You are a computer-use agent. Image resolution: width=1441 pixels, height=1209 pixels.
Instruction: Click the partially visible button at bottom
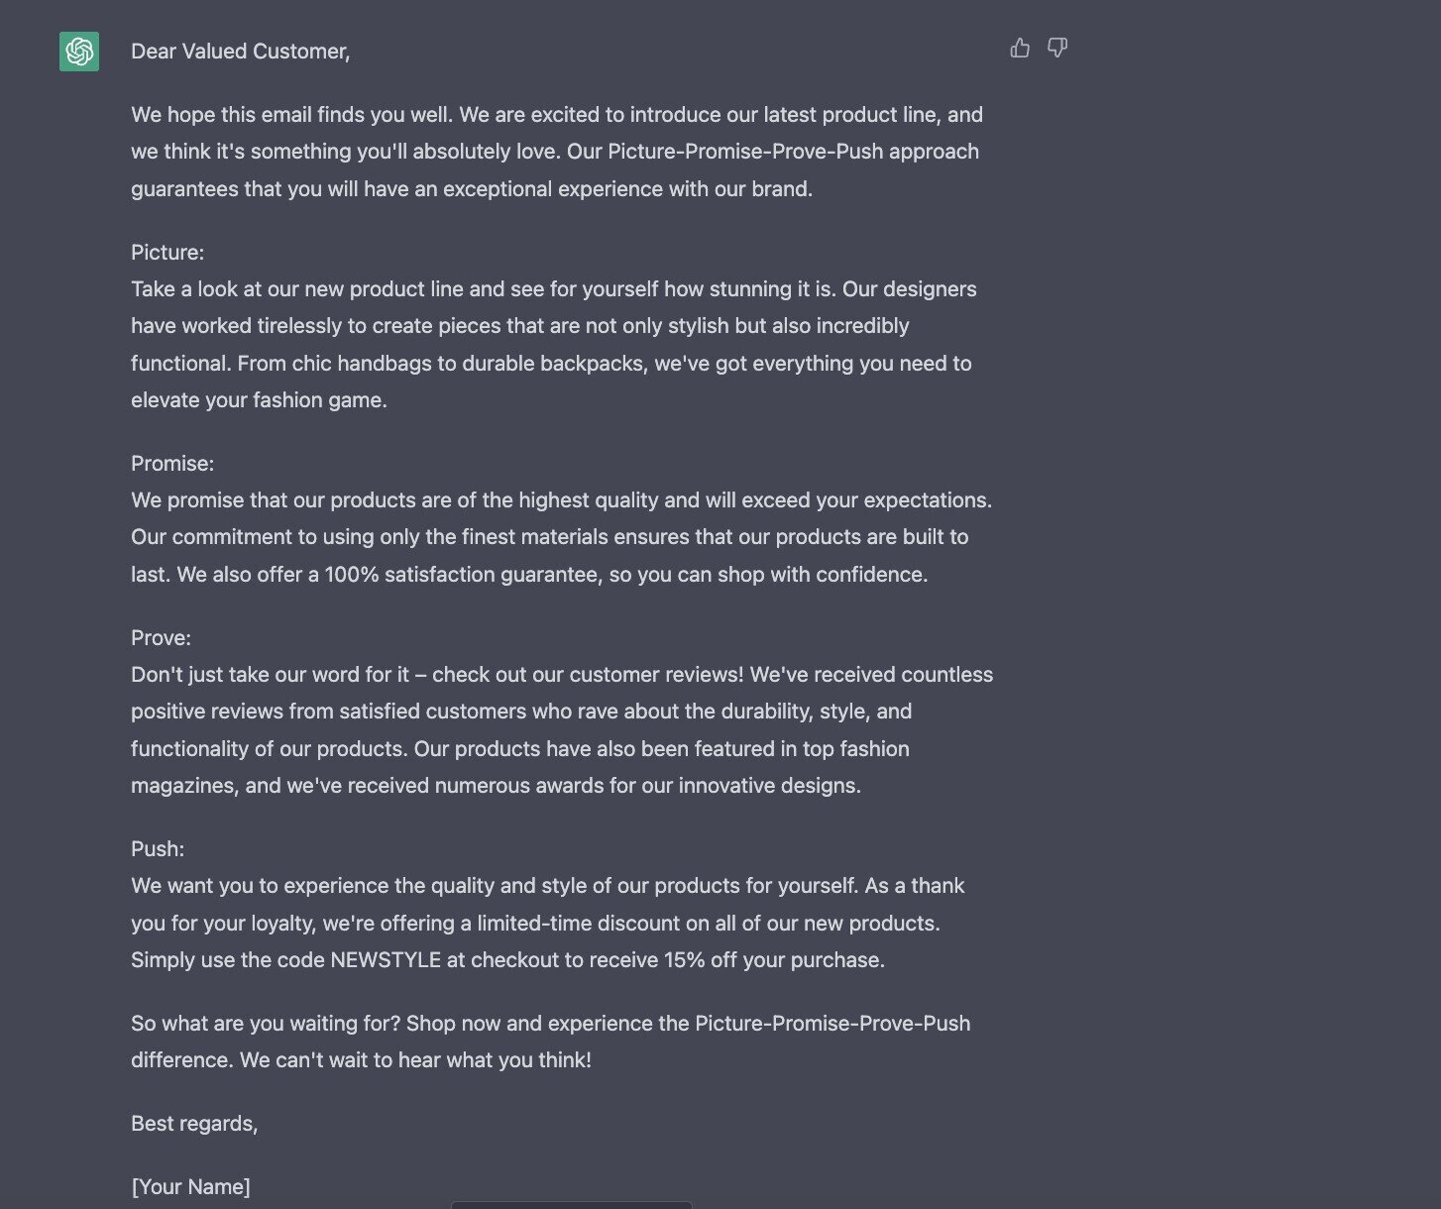pyautogui.click(x=571, y=1204)
